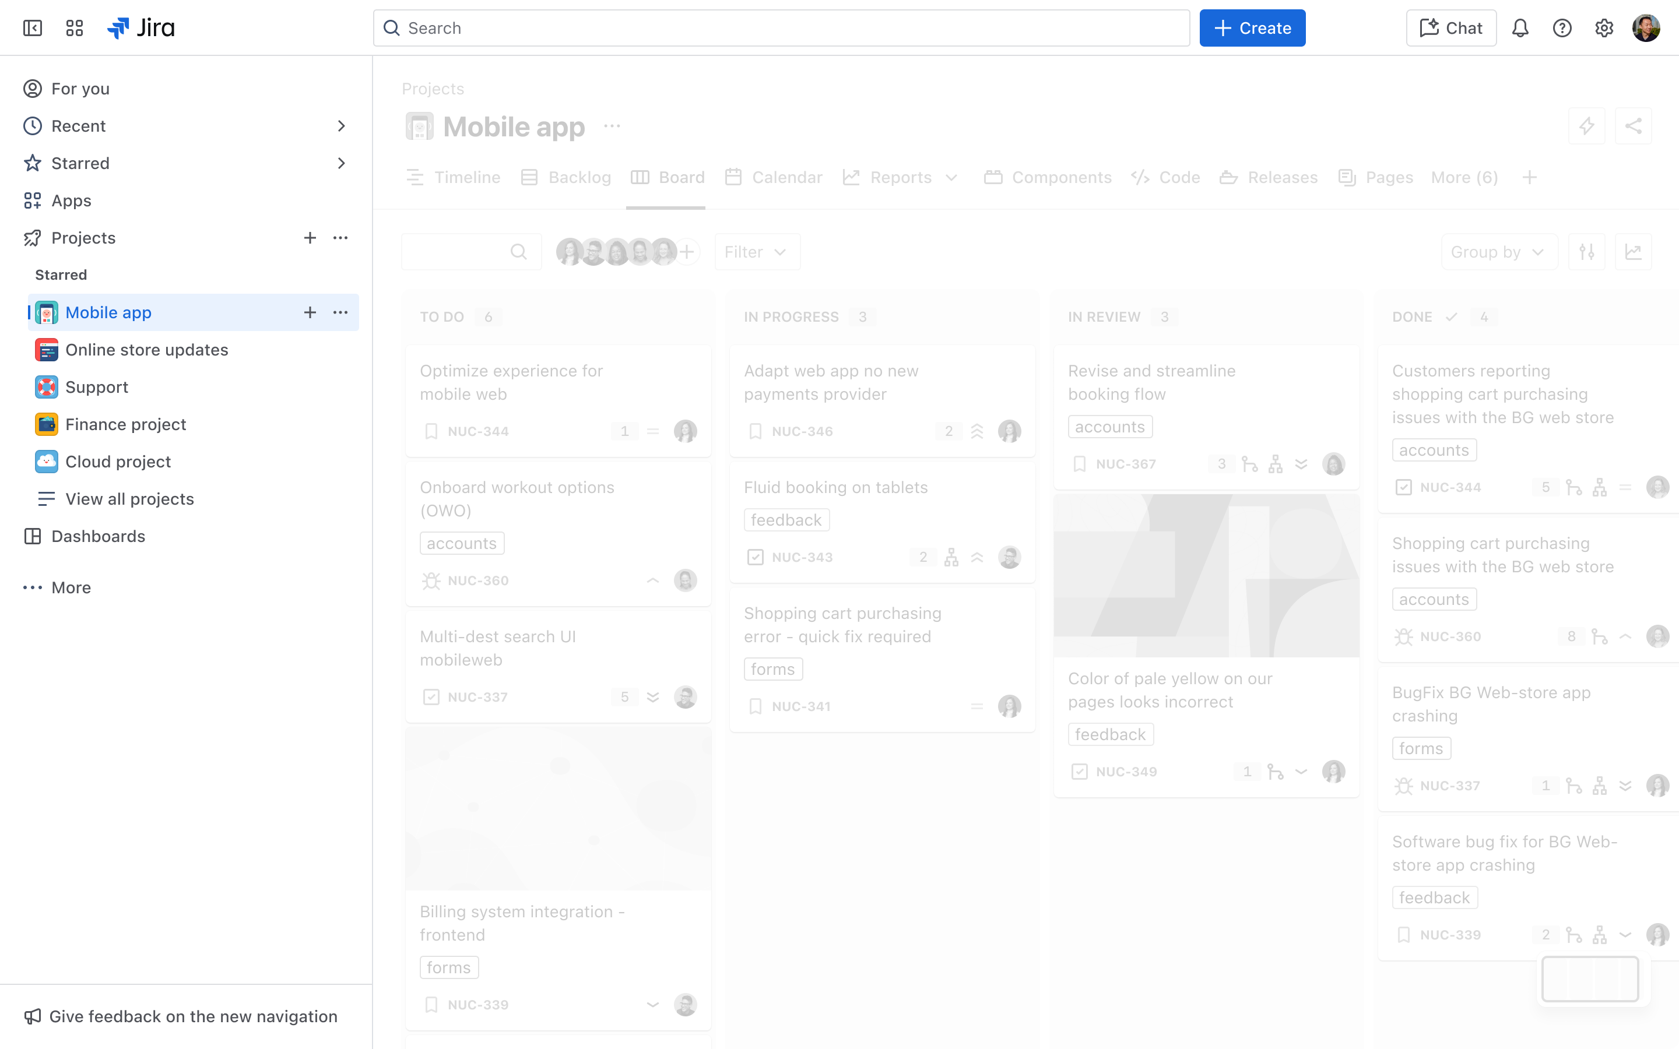The height and width of the screenshot is (1049, 1679).
Task: Open the notifications bell
Action: tap(1520, 28)
